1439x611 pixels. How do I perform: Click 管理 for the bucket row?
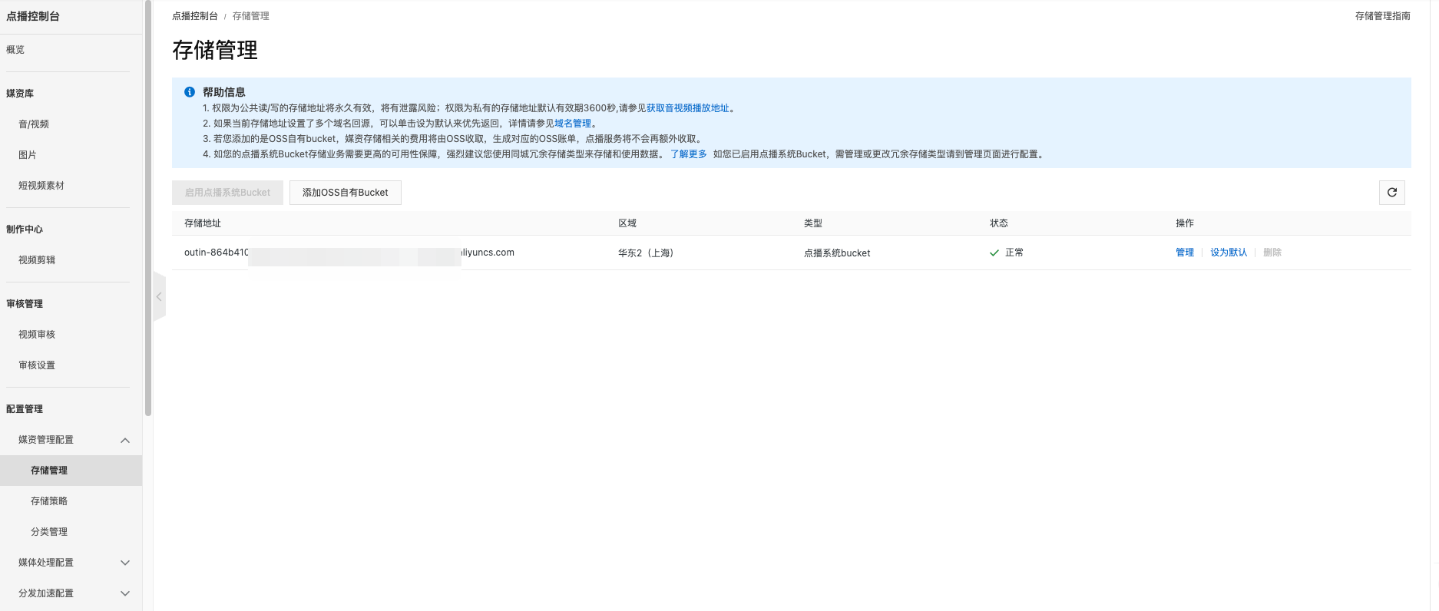[1185, 253]
